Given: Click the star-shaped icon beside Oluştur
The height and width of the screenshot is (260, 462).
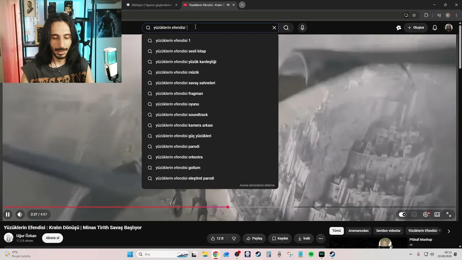Looking at the screenshot, I should (398, 28).
